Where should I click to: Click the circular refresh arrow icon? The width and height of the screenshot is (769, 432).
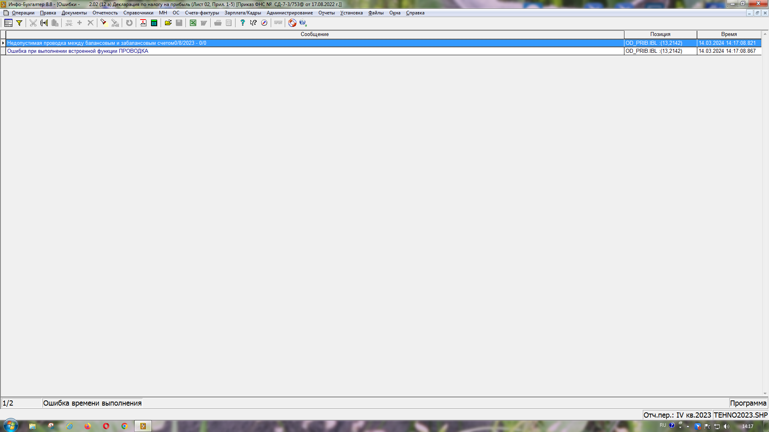pos(129,23)
